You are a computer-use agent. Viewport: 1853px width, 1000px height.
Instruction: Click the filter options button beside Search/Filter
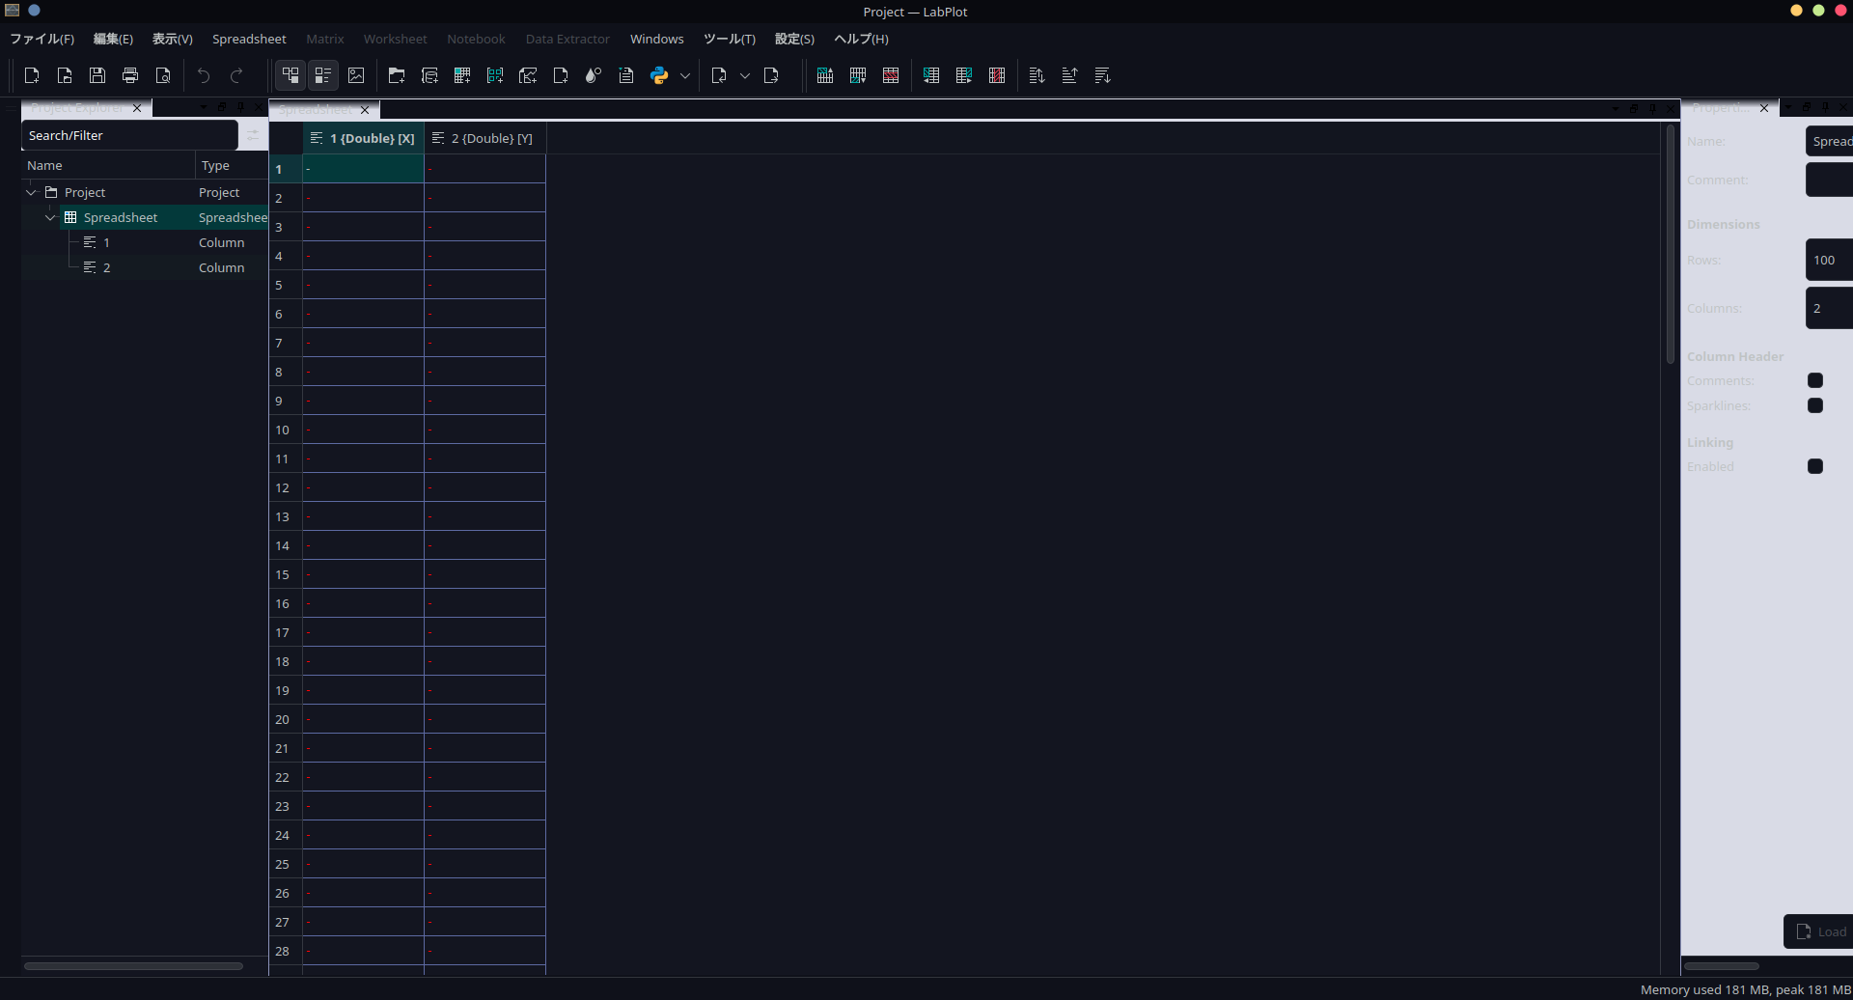[x=252, y=135]
